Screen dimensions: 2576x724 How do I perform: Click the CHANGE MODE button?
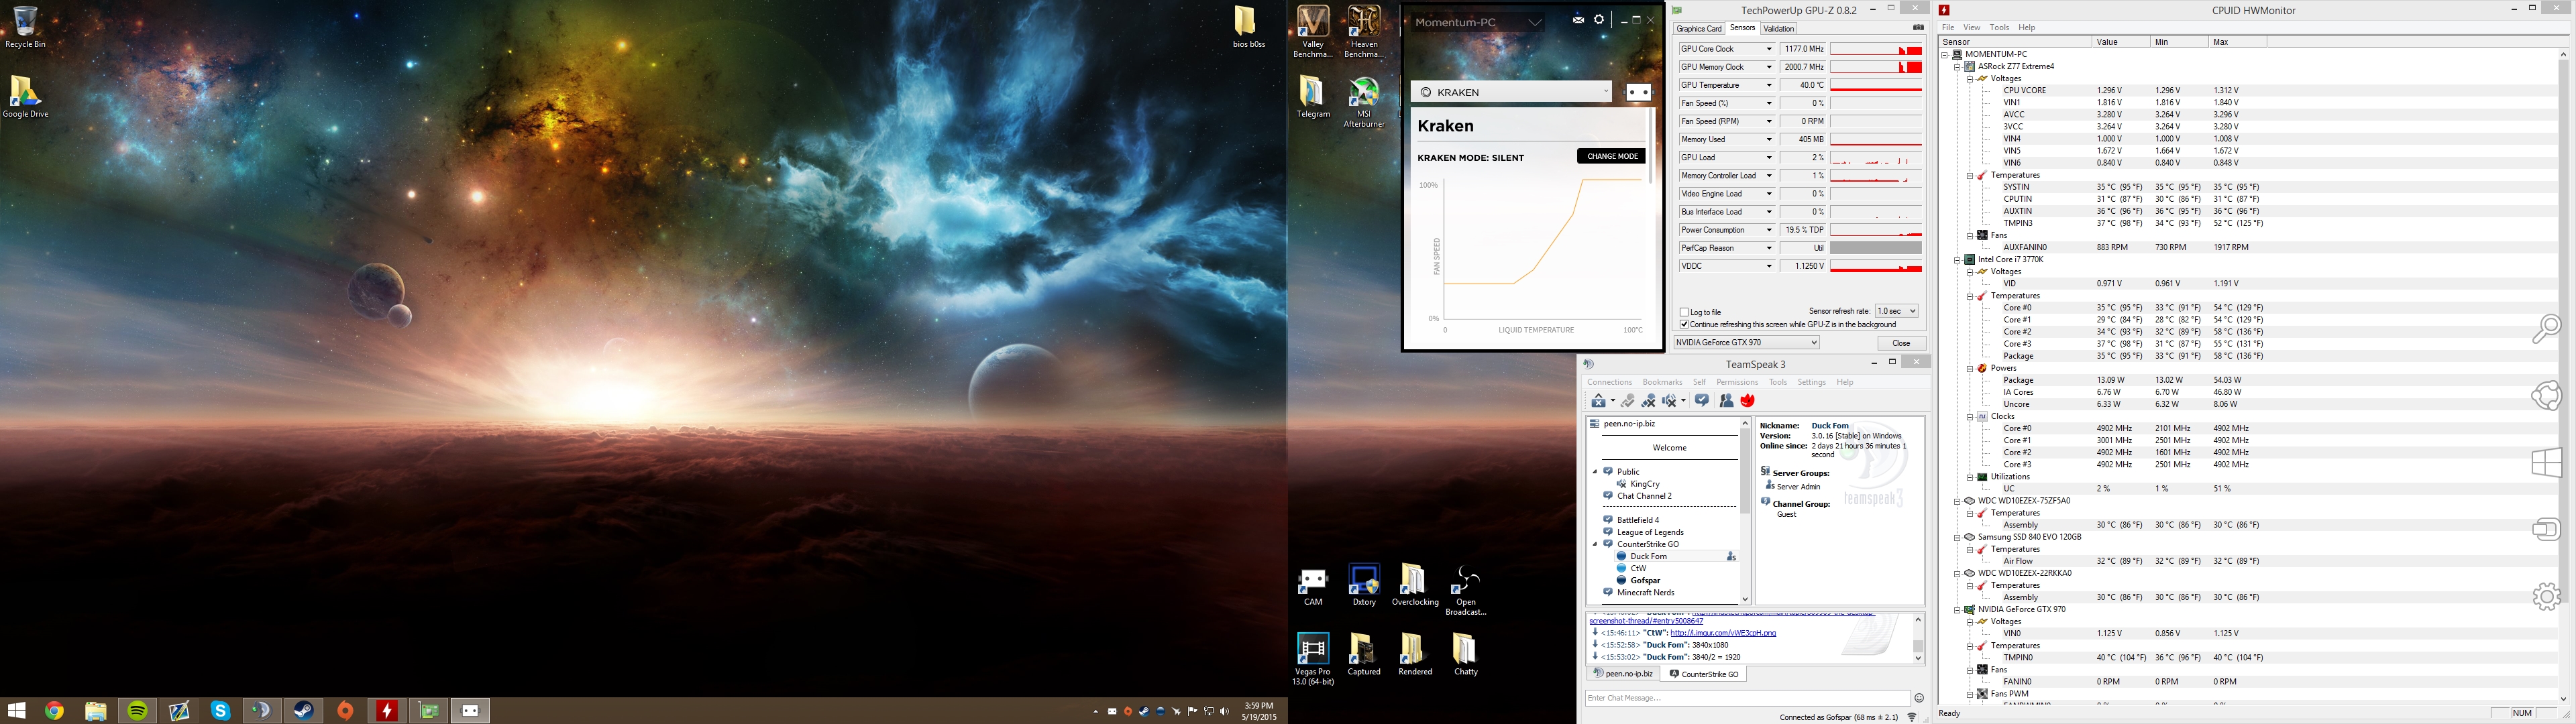1611,156
